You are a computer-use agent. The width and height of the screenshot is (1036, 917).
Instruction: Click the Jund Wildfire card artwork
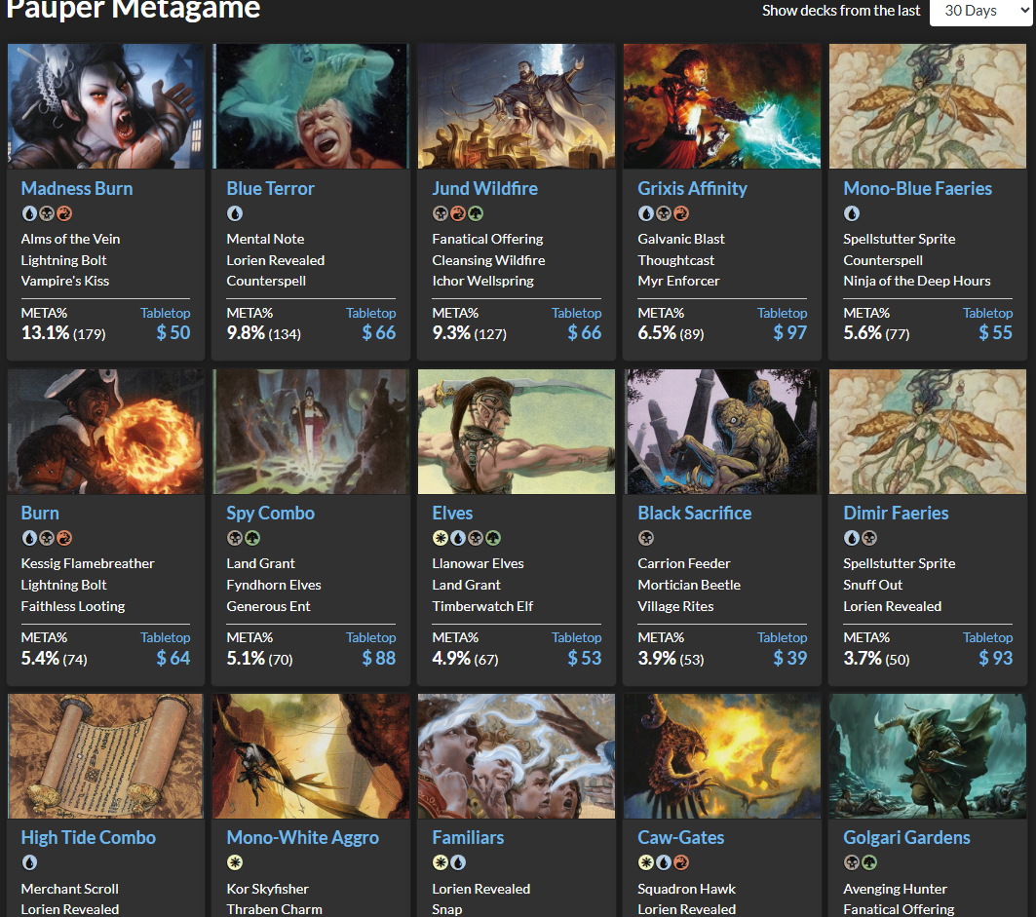click(517, 105)
